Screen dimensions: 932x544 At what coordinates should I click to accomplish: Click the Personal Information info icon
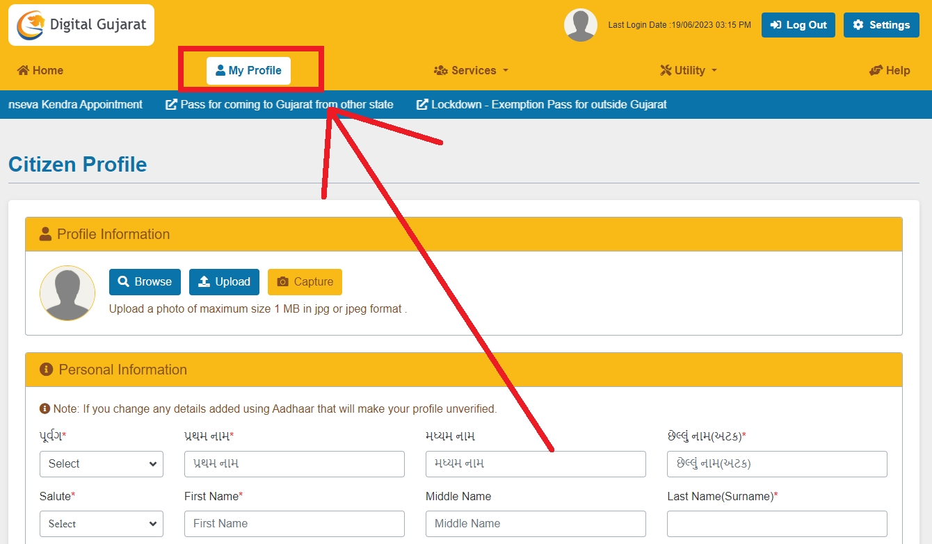click(x=47, y=370)
